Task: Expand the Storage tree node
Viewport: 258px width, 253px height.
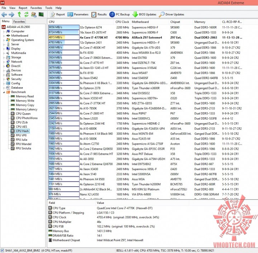Action: [x=4, y=57]
